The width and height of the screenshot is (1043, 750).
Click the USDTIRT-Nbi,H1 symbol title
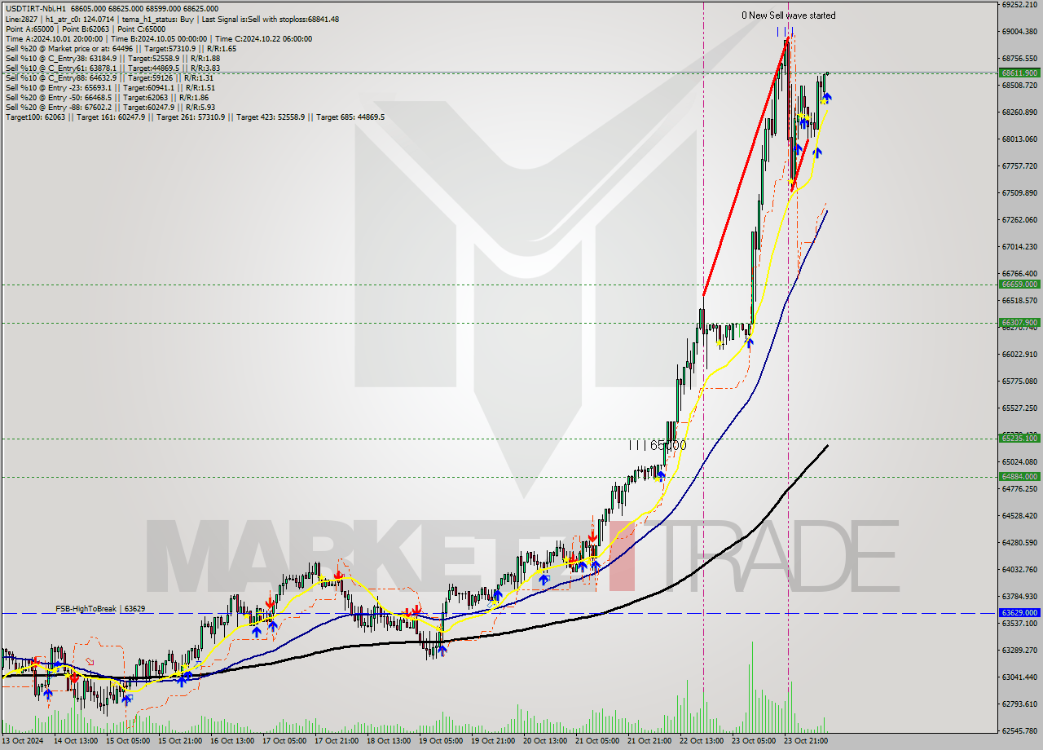35,9
